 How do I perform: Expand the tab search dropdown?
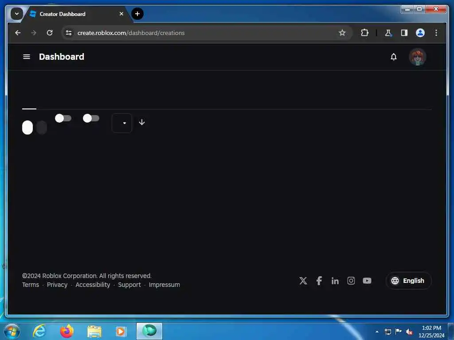point(17,14)
